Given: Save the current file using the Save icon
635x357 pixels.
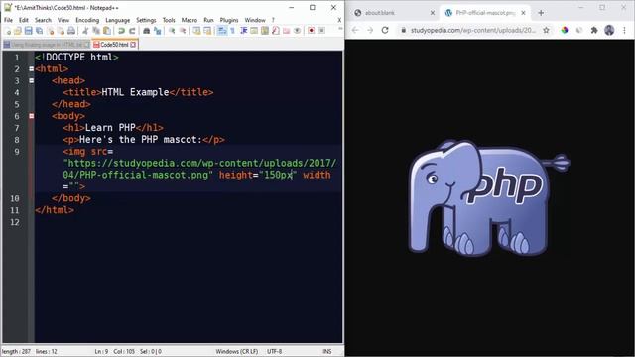Looking at the screenshot, I should 29,31.
